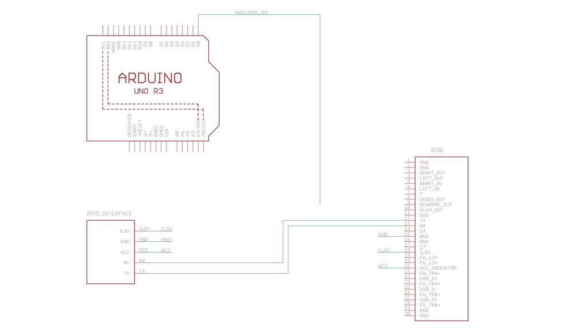This screenshot has width=586, height=331.
Task: Select the SDA pin on the Arduino
Action: (x=108, y=46)
